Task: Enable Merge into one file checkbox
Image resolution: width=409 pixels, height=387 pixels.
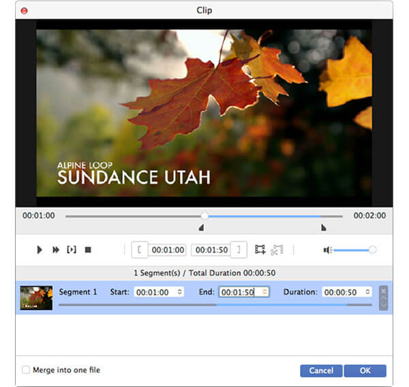Action: 26,370
